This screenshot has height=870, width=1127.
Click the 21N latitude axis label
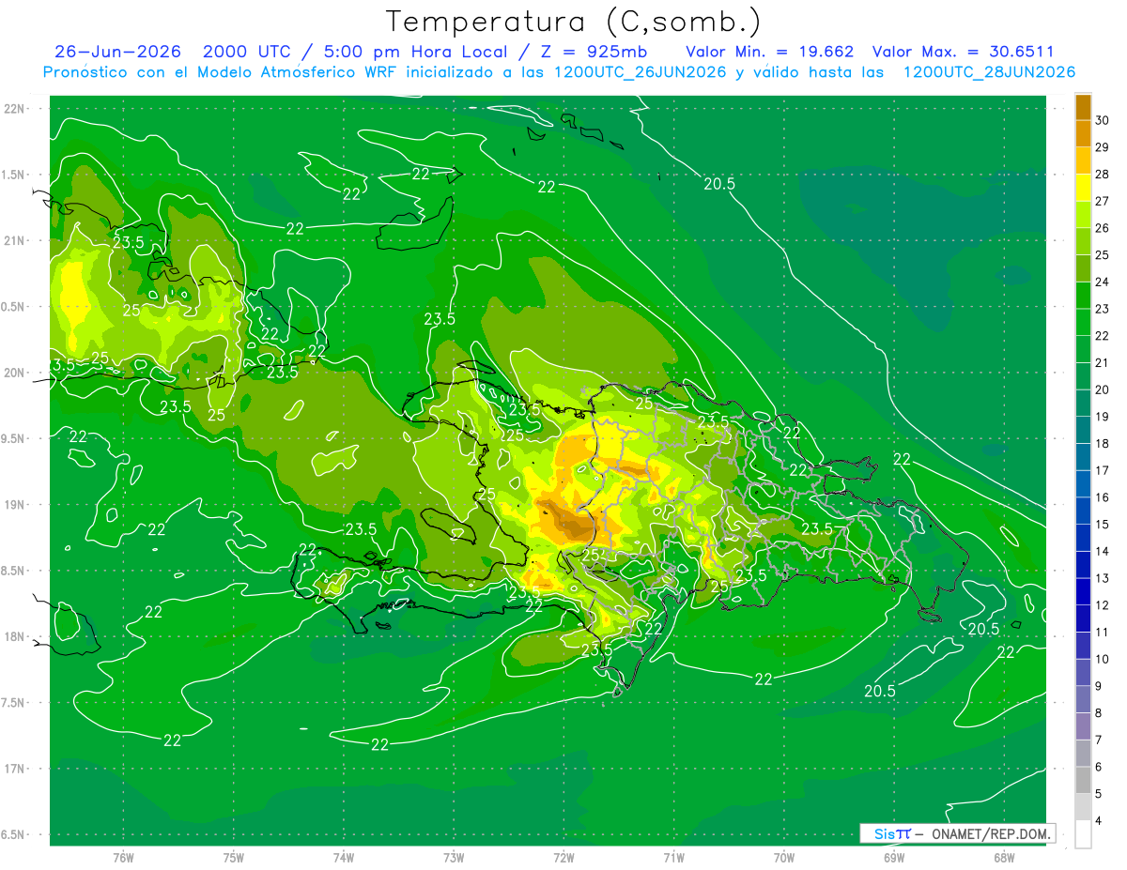[15, 240]
